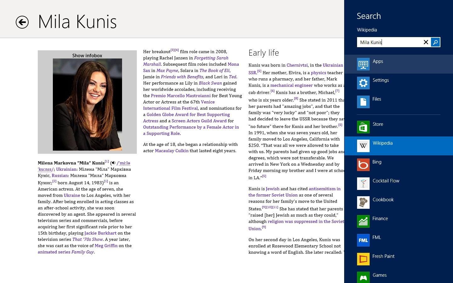453x283 pixels.
Task: Open The Book of Eli link
Action: 215,70
